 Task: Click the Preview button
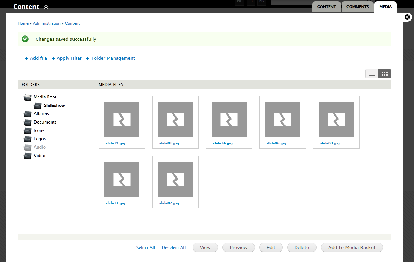[239, 247]
